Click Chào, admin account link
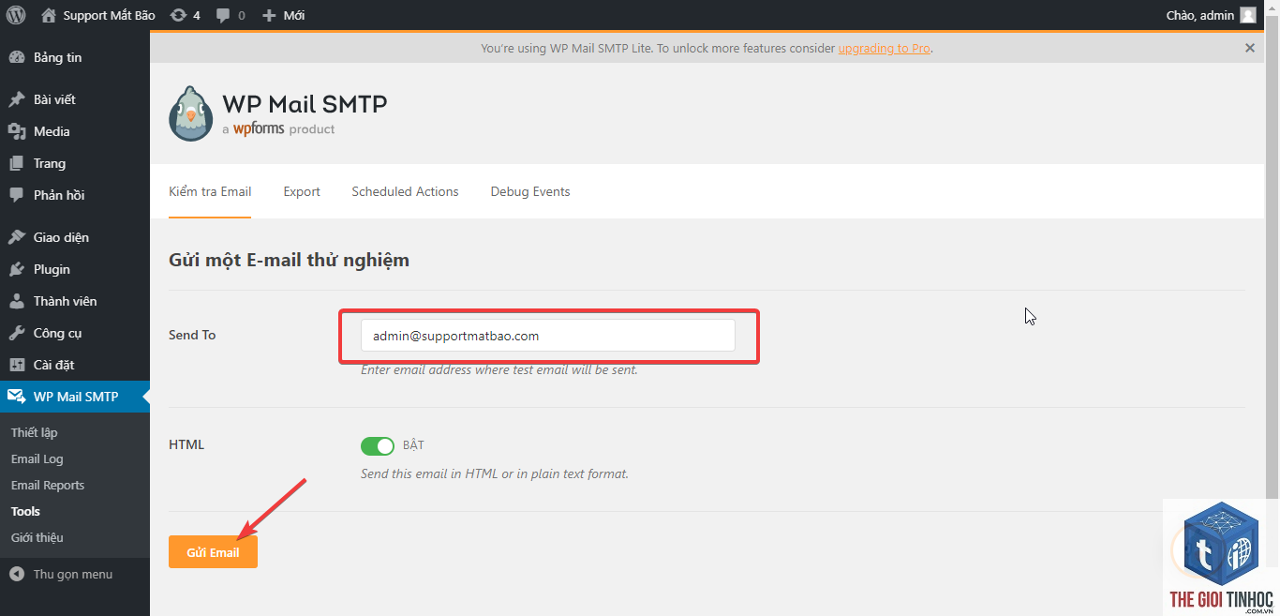The height and width of the screenshot is (616, 1280). point(1200,15)
